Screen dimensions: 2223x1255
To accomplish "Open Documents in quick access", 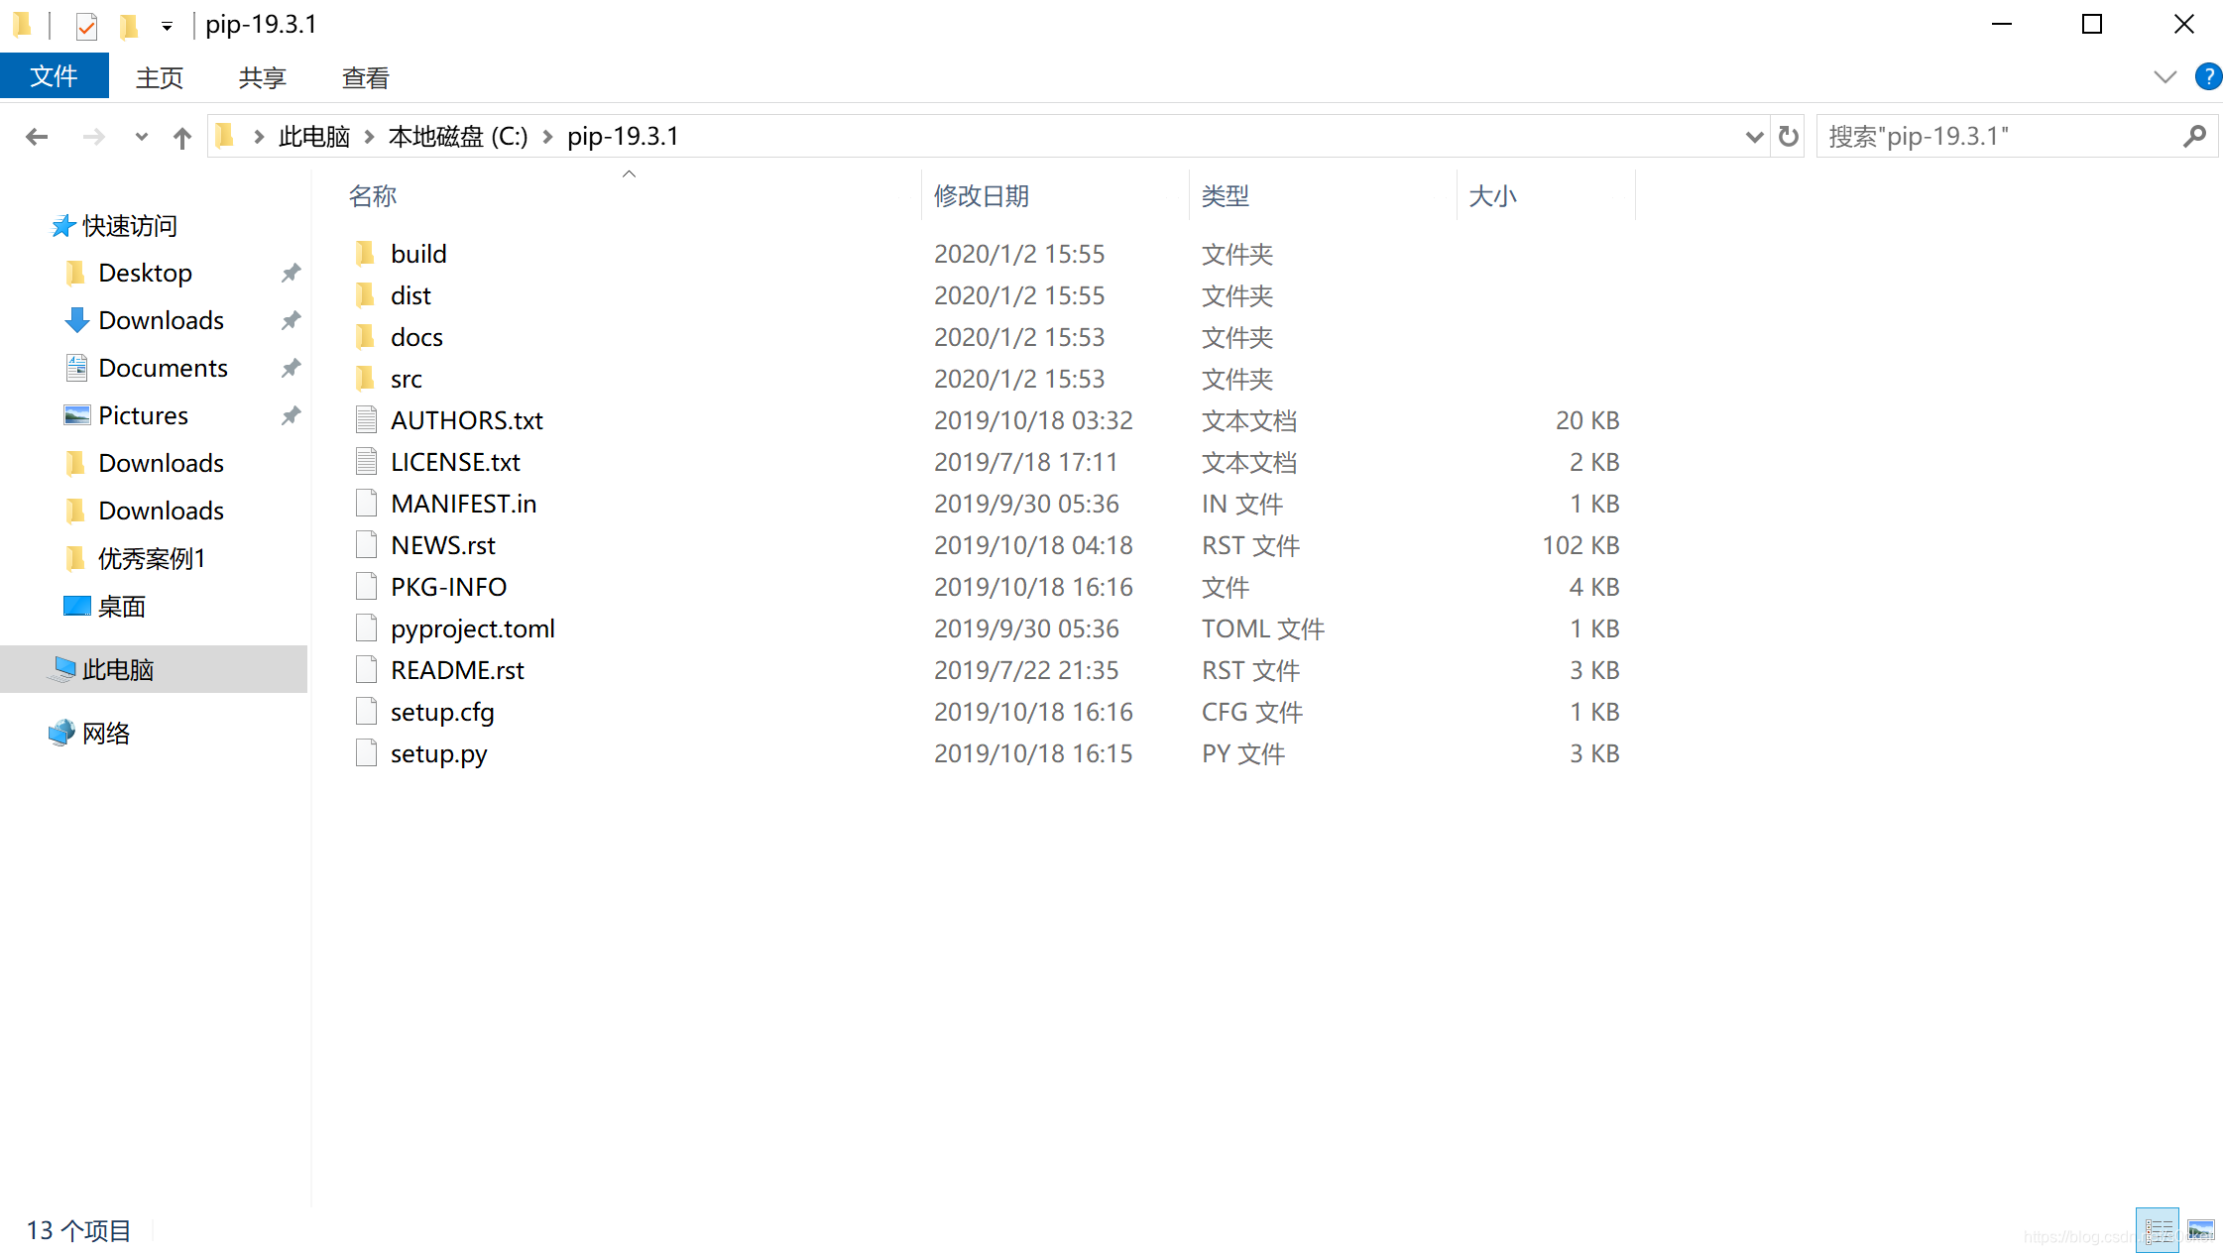I will (163, 368).
